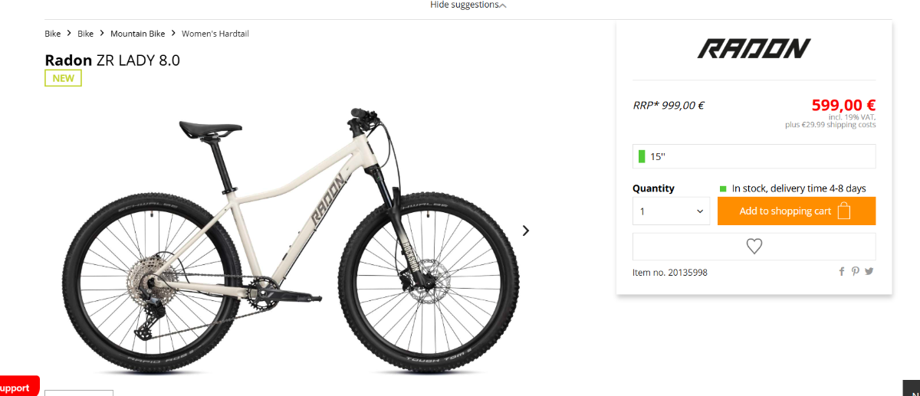The image size is (920, 396).
Task: Share product on Pinterest icon
Action: [x=856, y=271]
